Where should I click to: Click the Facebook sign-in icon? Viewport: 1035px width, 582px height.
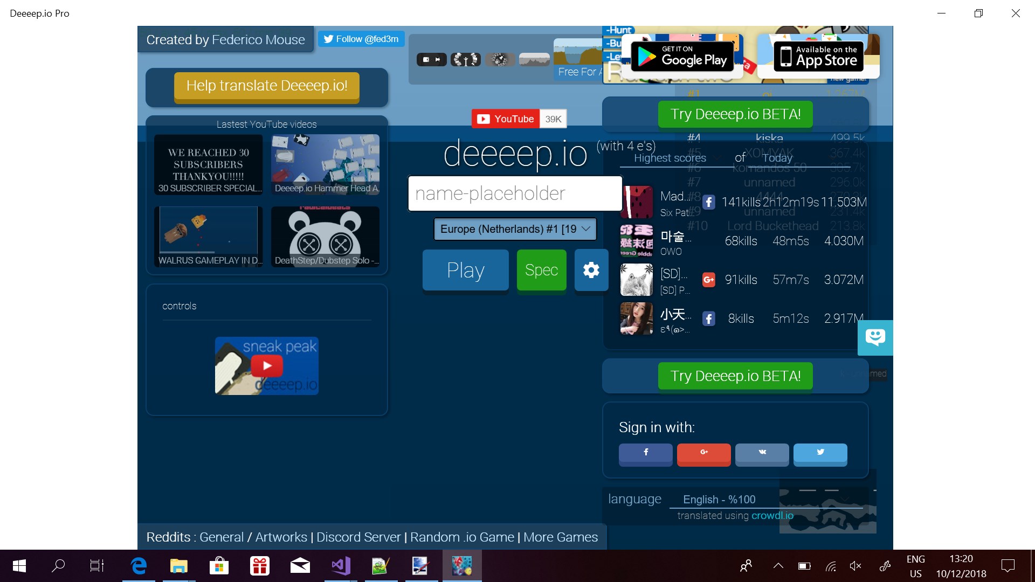(x=646, y=453)
